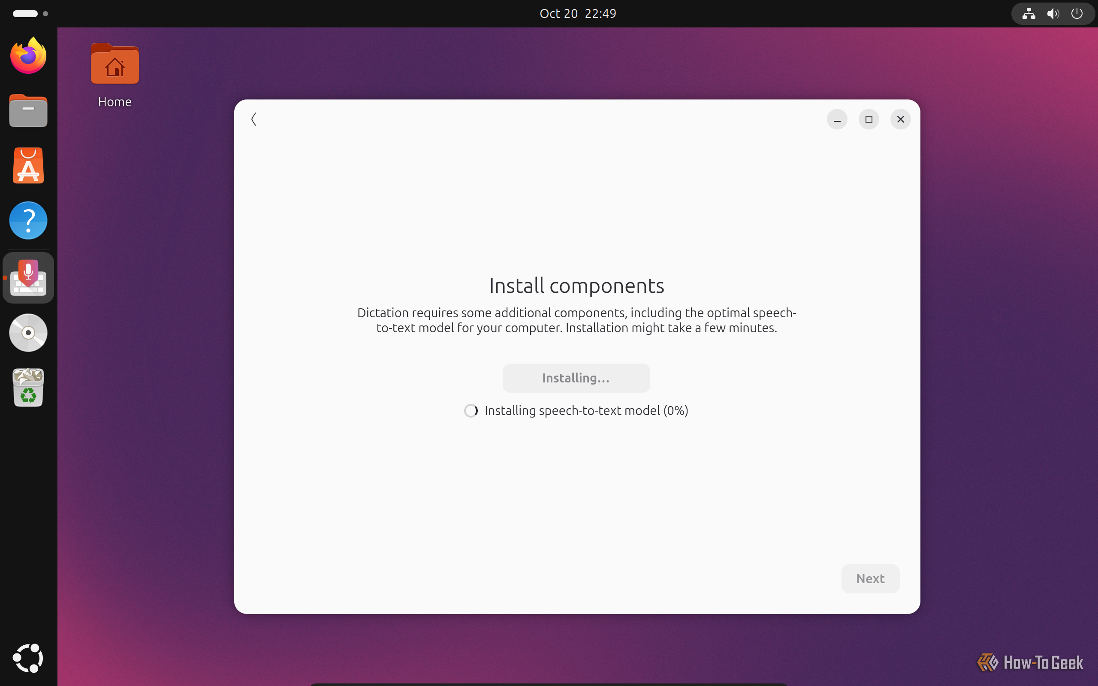Open the Trash in the dock
The height and width of the screenshot is (686, 1098).
pyautogui.click(x=28, y=388)
